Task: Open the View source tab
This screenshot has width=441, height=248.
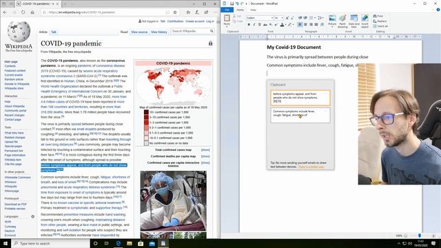Action: pyautogui.click(x=139, y=32)
